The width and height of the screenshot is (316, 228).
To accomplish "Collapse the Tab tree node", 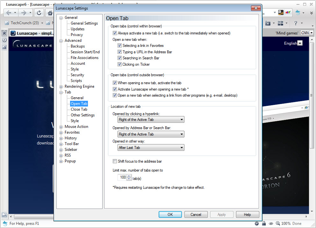I will click(61, 92).
